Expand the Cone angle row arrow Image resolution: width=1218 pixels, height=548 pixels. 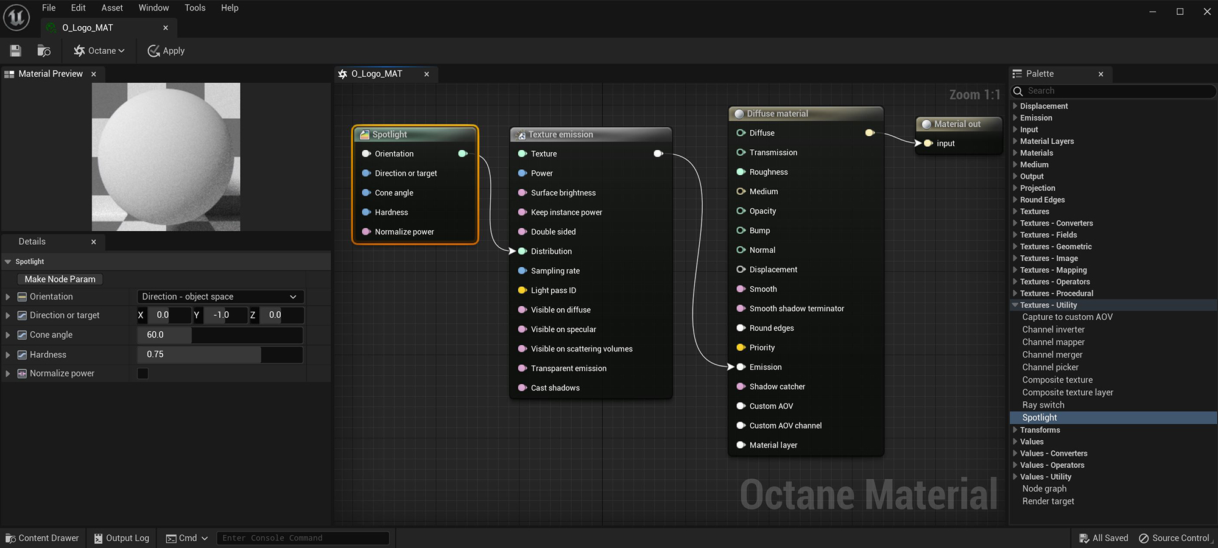click(x=7, y=335)
